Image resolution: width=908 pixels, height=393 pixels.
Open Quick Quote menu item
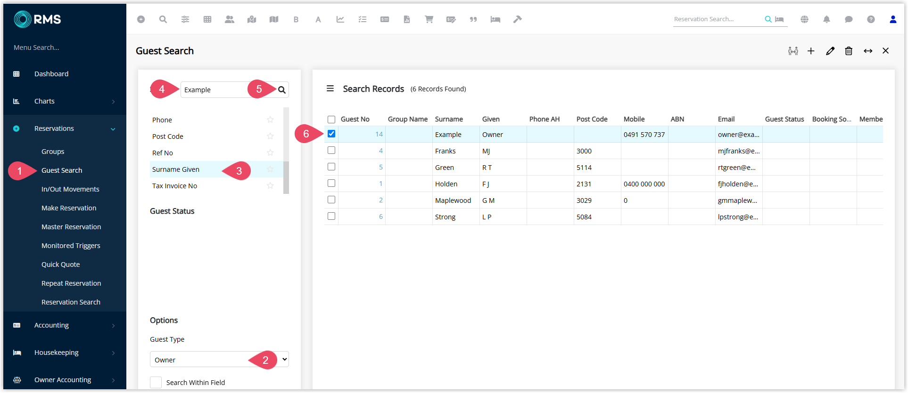click(60, 265)
